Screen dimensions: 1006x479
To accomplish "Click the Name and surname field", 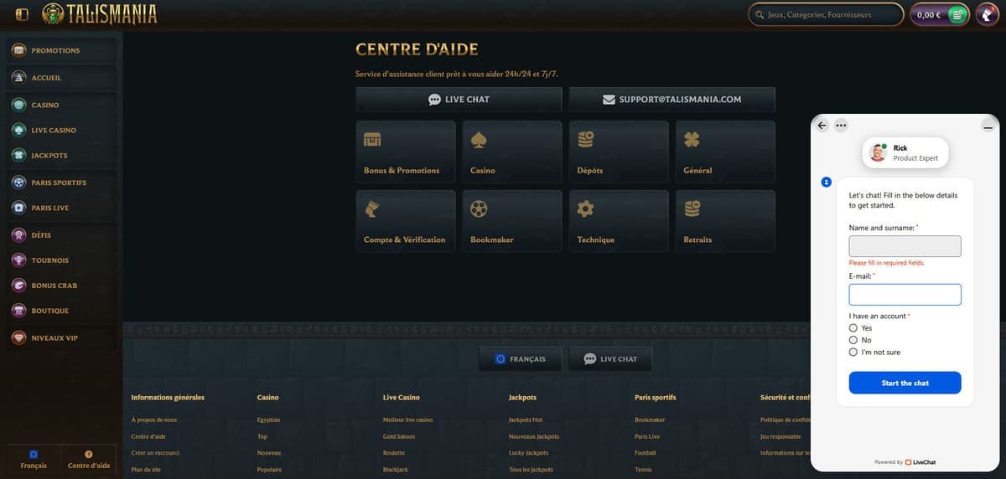I will pyautogui.click(x=905, y=246).
